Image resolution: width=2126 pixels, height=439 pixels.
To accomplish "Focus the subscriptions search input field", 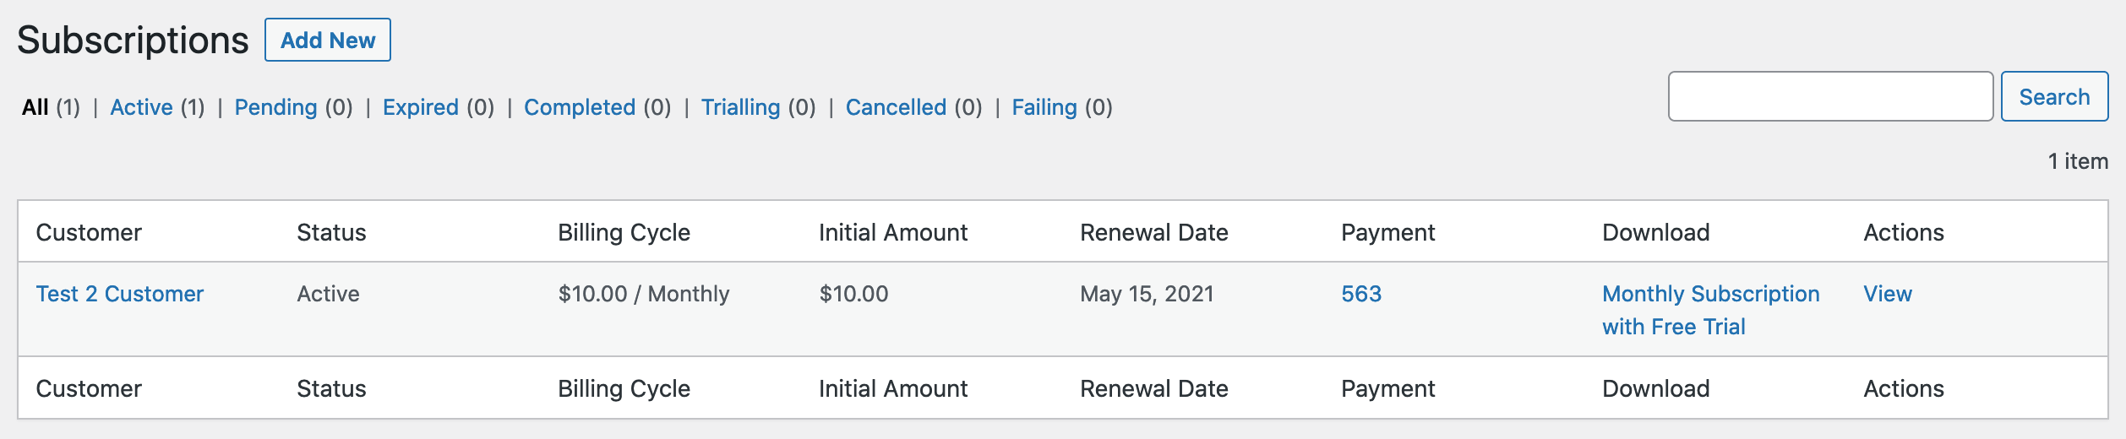I will click(1830, 97).
